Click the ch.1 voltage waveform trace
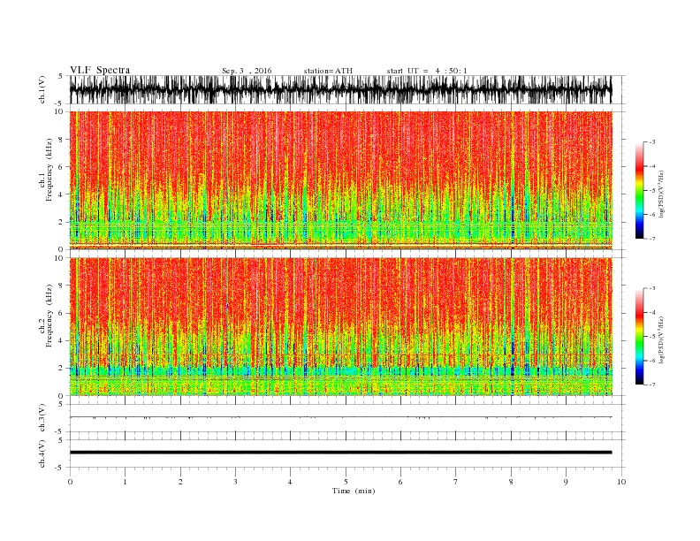Image resolution: width=700 pixels, height=541 pixels. 340,89
